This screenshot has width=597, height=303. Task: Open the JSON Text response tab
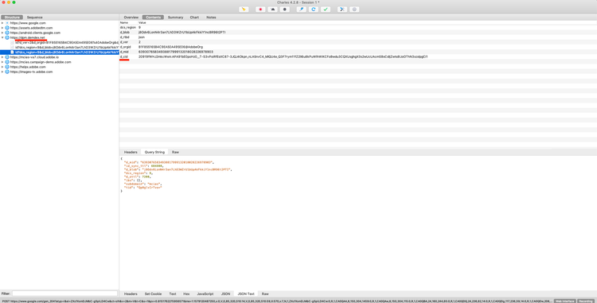246,294
